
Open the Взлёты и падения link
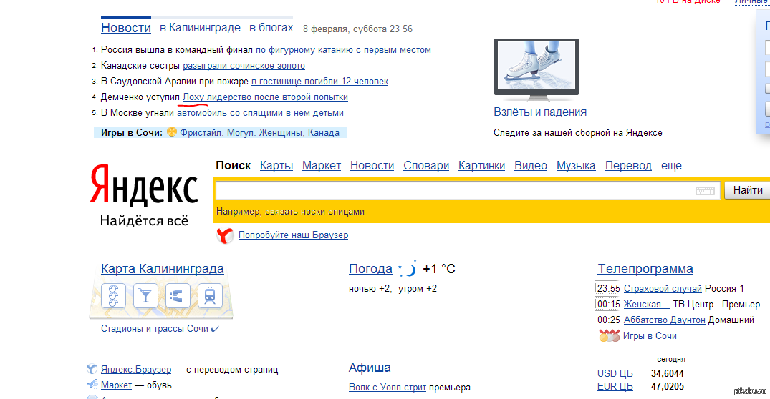539,112
